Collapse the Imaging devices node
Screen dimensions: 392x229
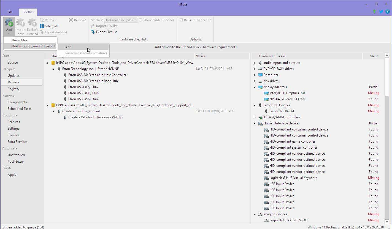pyautogui.click(x=255, y=214)
